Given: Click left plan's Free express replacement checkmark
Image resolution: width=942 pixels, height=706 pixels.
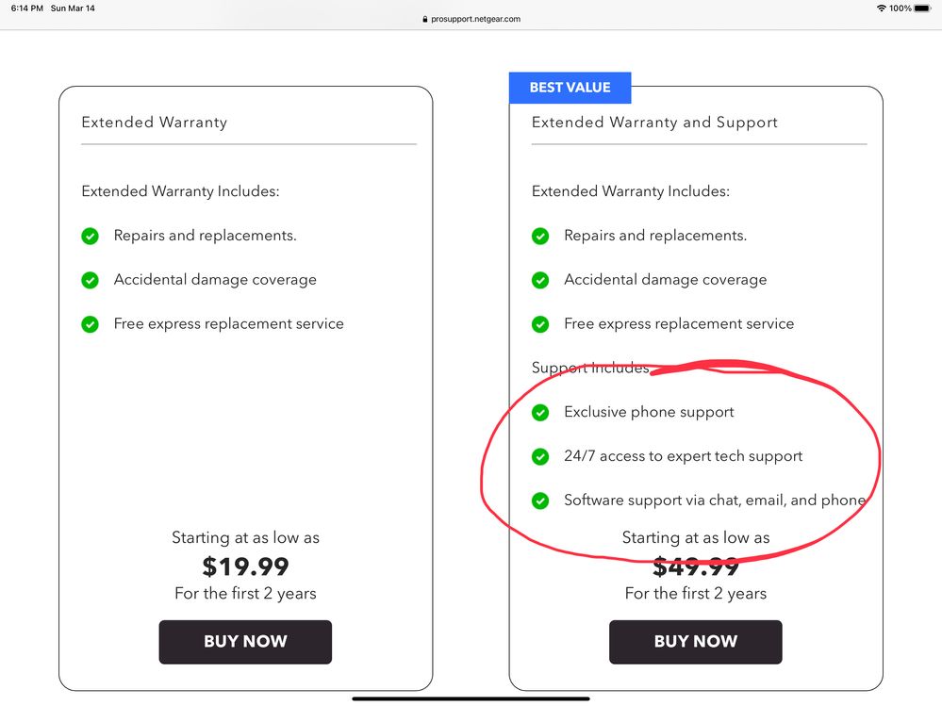Looking at the screenshot, I should 91,324.
